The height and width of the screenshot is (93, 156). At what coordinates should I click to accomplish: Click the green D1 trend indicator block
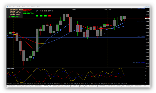click(37, 16)
